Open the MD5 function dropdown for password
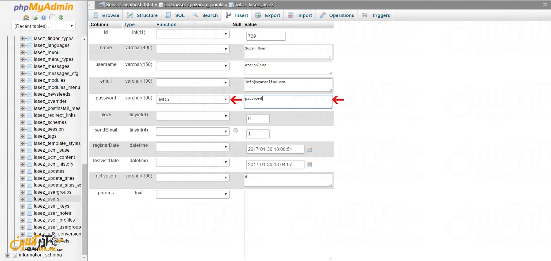 pyautogui.click(x=192, y=99)
